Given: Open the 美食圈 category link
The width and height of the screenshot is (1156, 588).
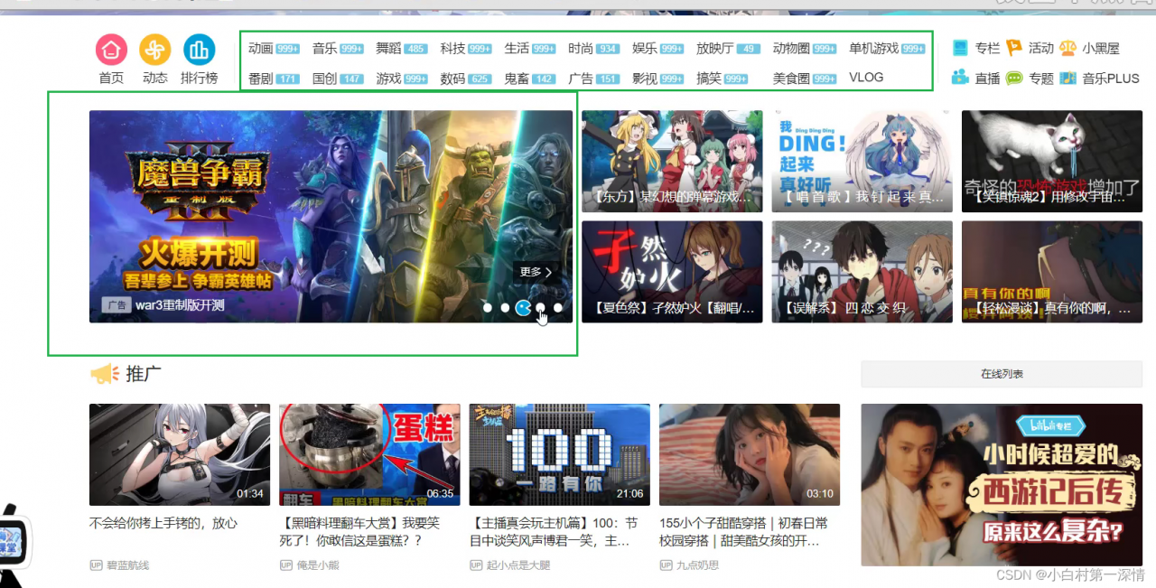Looking at the screenshot, I should coord(789,77).
